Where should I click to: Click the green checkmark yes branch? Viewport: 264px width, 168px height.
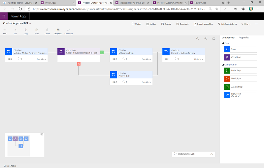[x=102, y=52]
